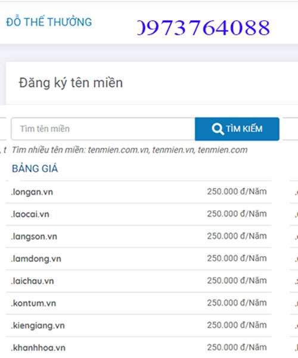Click the hint text about searching multiple domains
Viewport: 298px width, 358px height.
129,150
